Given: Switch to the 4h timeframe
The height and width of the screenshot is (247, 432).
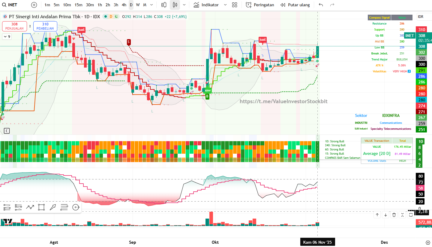Looking at the screenshot, I should (124, 5).
